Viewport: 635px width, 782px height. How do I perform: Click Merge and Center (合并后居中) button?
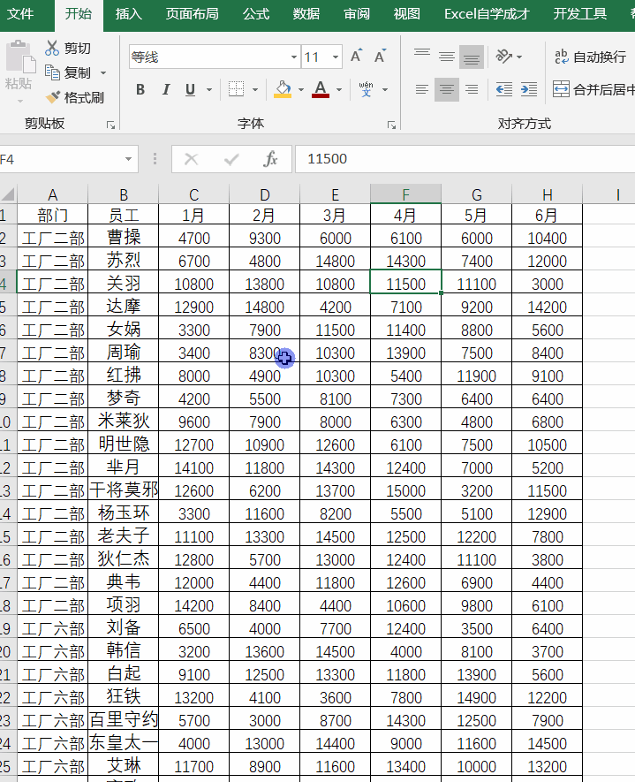pyautogui.click(x=593, y=90)
